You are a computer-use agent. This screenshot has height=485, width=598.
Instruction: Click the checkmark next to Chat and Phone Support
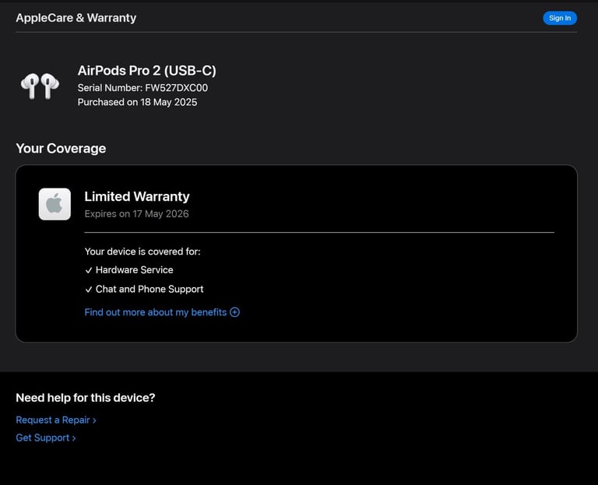89,290
